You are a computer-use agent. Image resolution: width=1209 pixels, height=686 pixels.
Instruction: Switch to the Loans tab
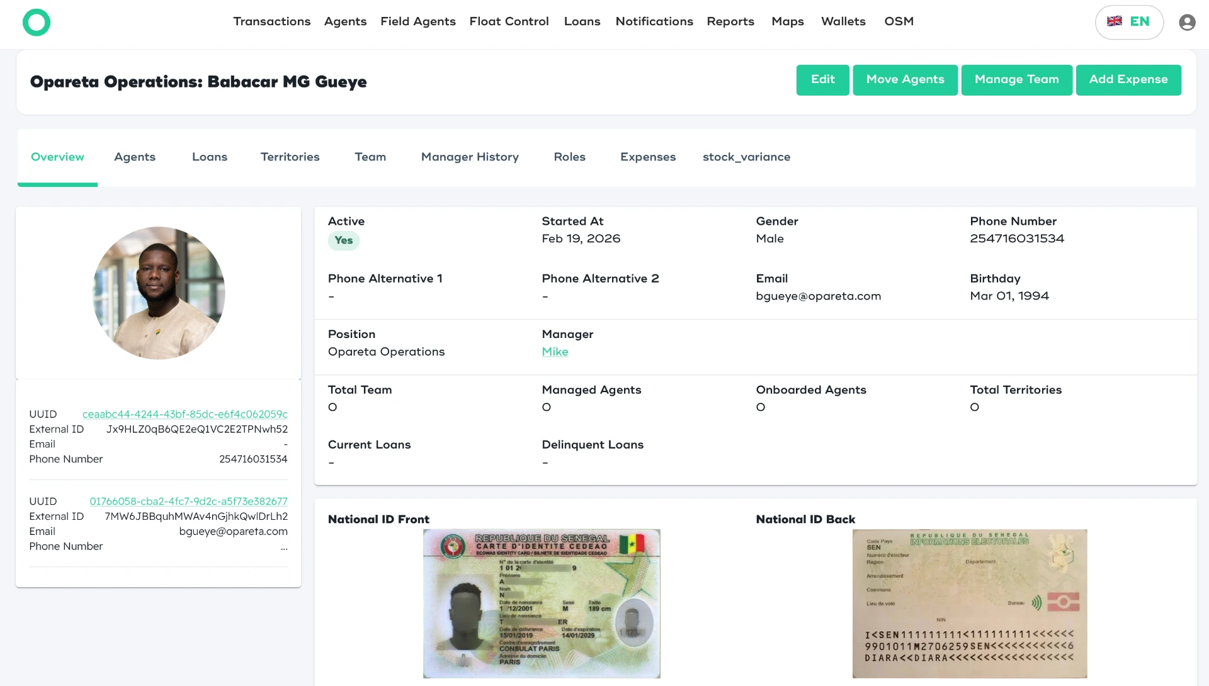pos(210,157)
